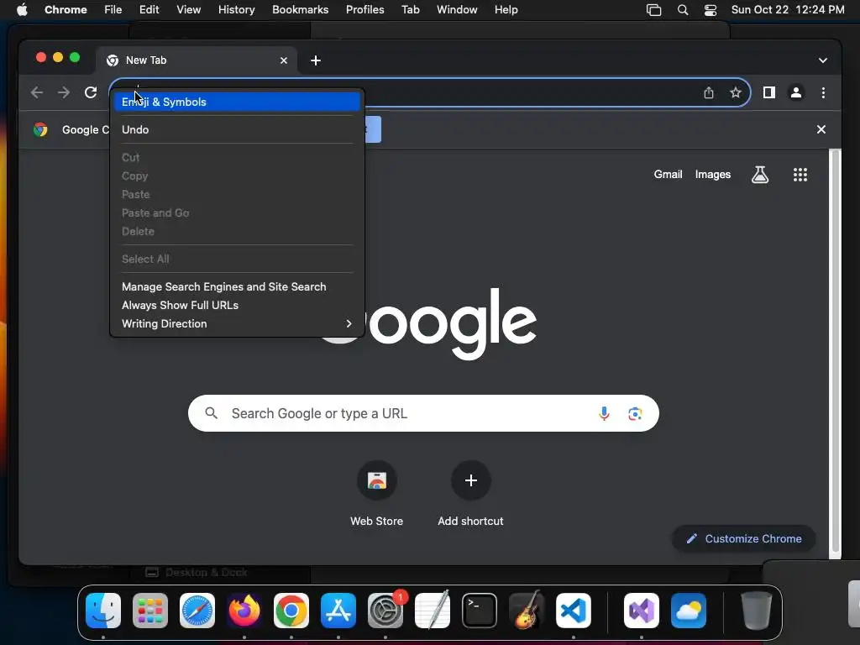Click Stage Manager icon in menu bar
The image size is (860, 645).
[x=653, y=10]
